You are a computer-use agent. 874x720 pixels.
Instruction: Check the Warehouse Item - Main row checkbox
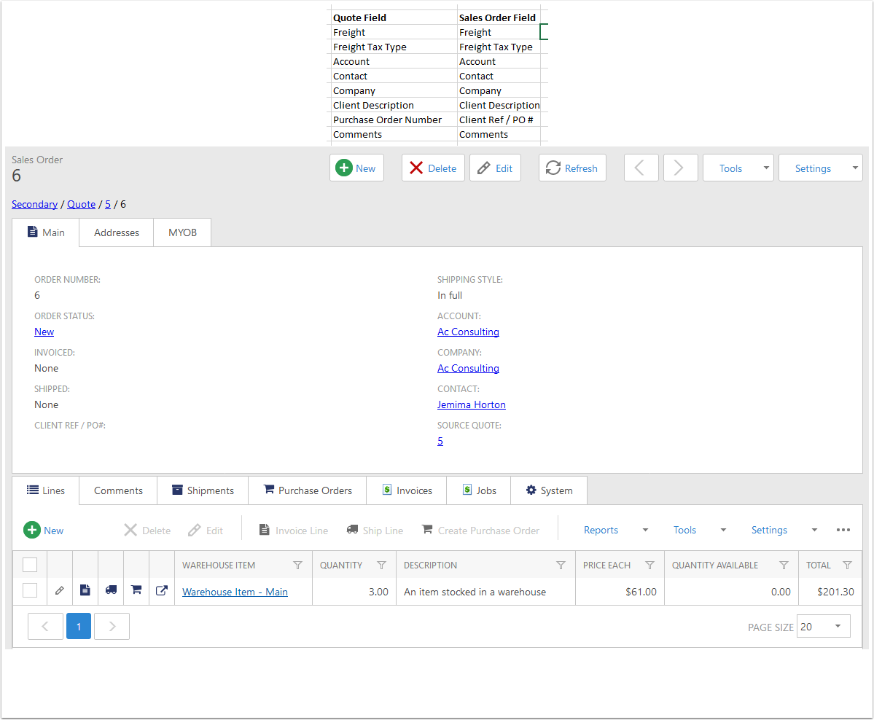30,590
